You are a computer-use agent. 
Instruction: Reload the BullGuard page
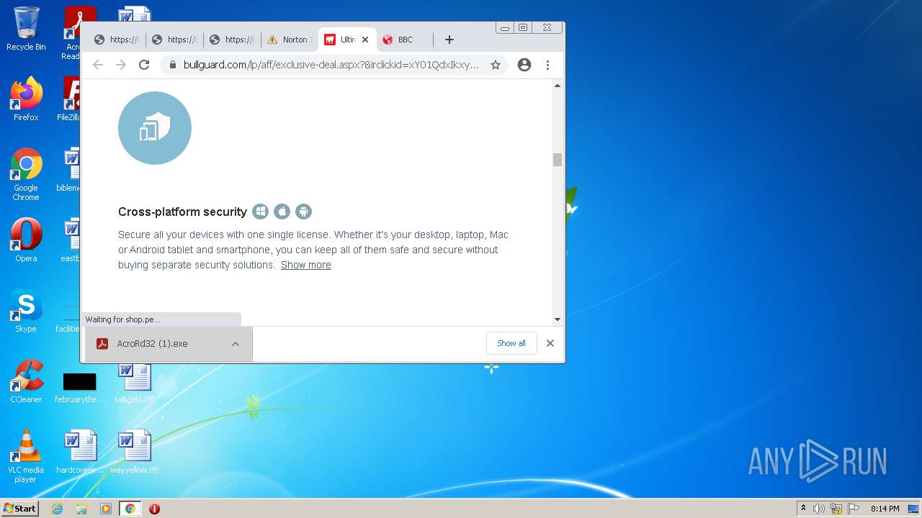click(144, 65)
